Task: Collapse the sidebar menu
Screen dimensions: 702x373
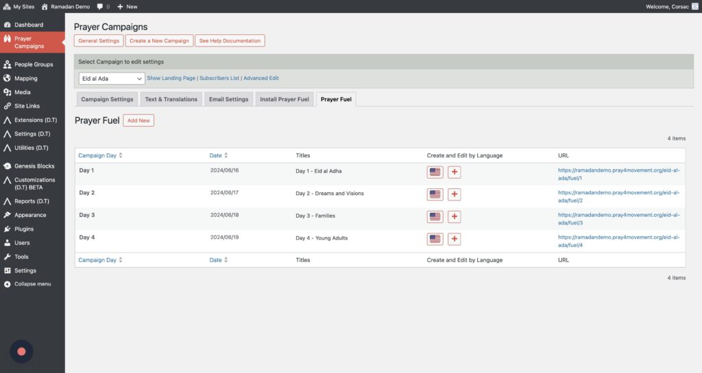Action: click(32, 284)
